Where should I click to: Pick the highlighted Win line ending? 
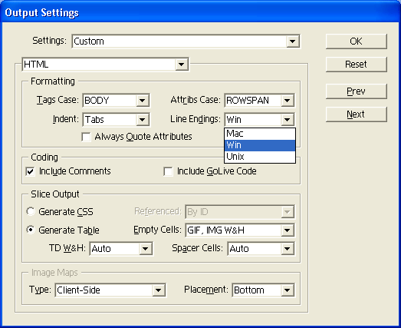260,145
